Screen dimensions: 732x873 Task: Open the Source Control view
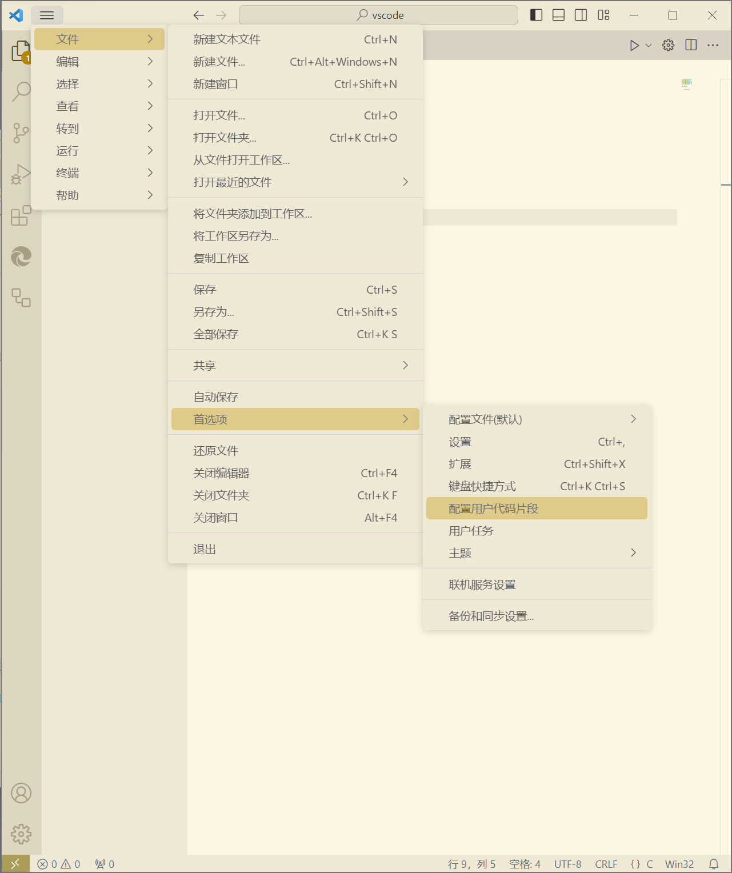[21, 133]
